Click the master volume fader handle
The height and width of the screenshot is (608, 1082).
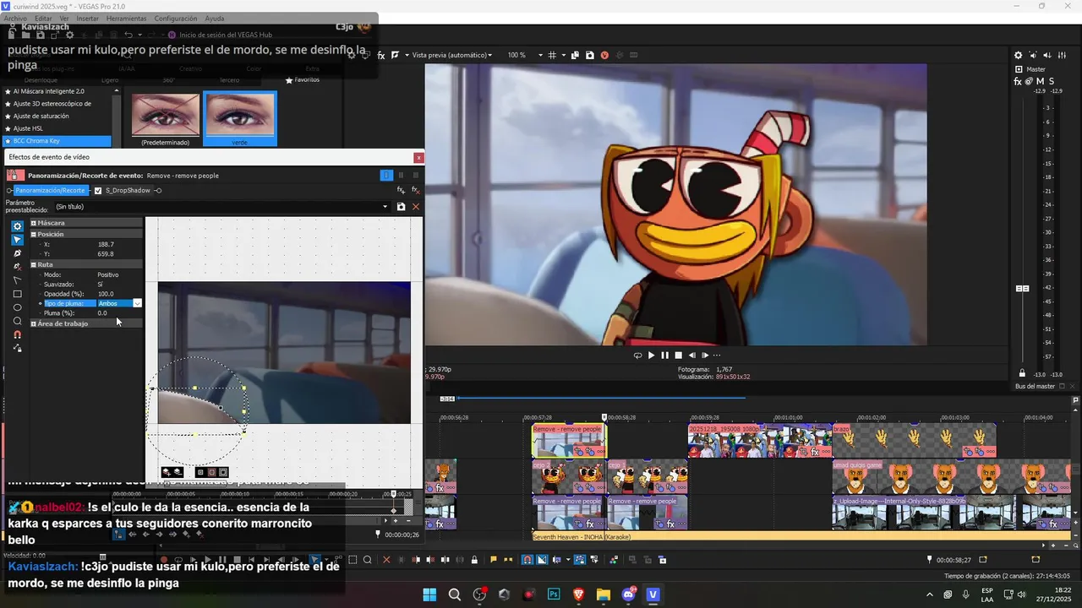(1022, 289)
